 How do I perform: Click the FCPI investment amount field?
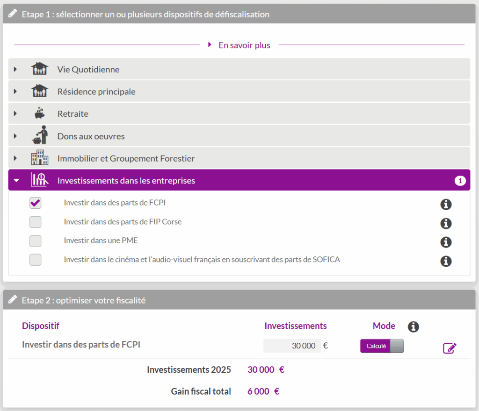(x=292, y=346)
